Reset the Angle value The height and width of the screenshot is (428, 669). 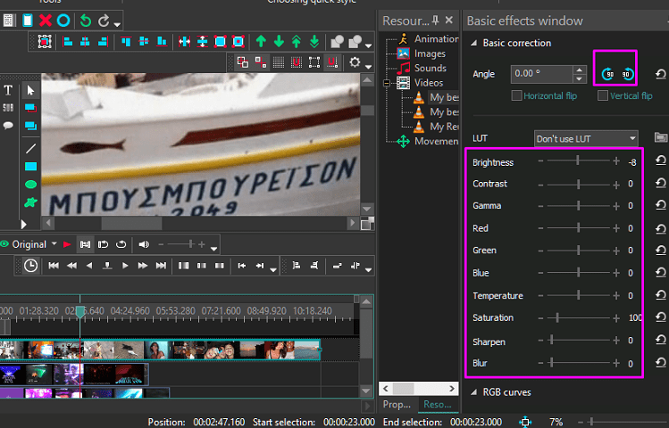(x=660, y=74)
